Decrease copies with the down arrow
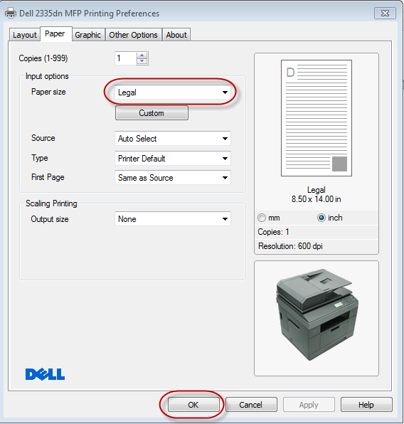The image size is (404, 424). [142, 61]
